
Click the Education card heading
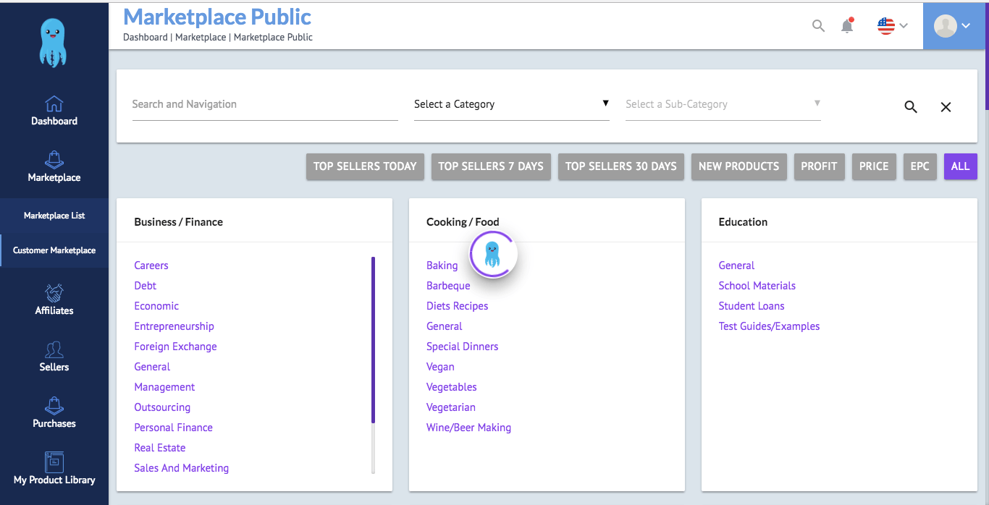(x=744, y=222)
